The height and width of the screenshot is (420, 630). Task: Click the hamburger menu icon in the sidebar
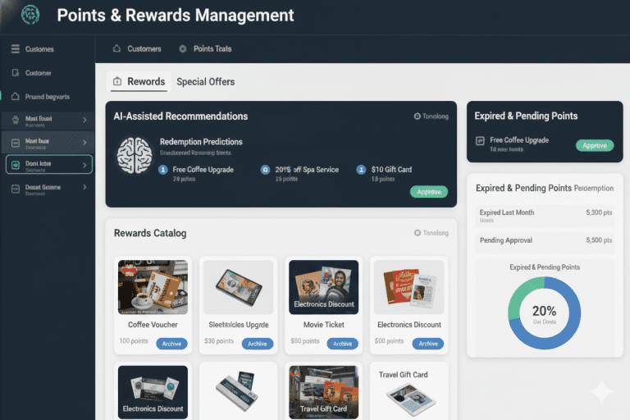tap(15, 49)
